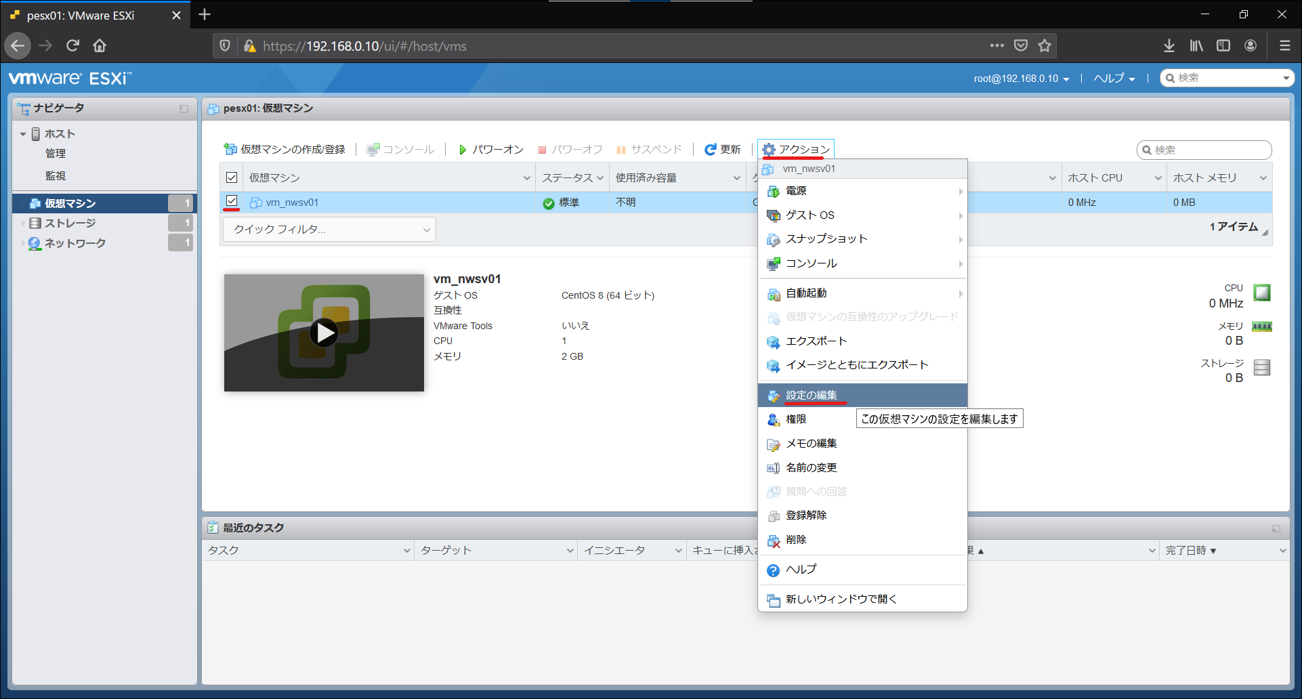
Task: Click the connection security lock icon
Action: (249, 46)
